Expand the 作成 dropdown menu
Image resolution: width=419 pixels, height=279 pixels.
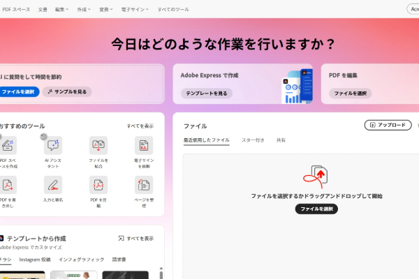(84, 10)
